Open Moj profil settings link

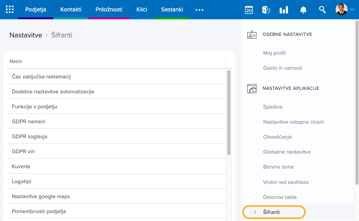click(x=274, y=53)
